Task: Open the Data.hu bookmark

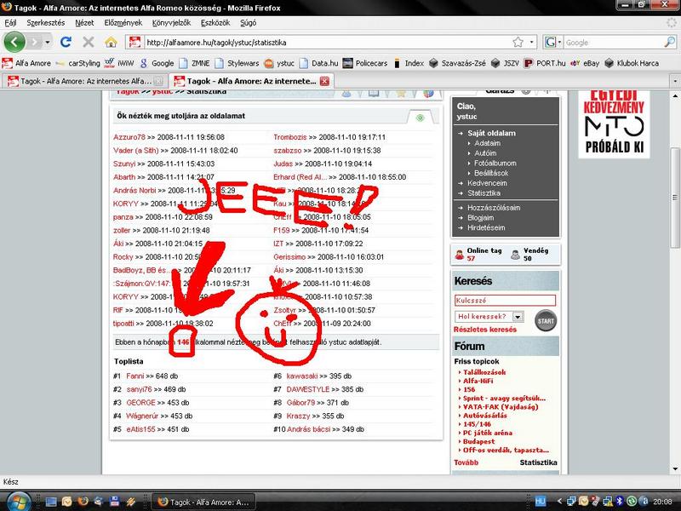Action: click(x=318, y=63)
